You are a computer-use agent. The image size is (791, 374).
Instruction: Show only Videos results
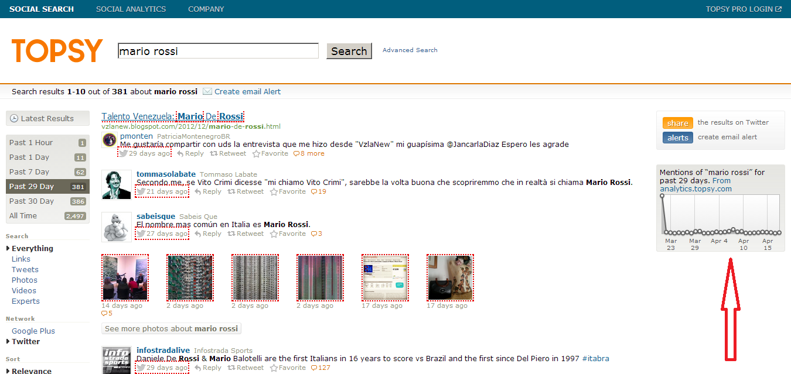coord(24,290)
